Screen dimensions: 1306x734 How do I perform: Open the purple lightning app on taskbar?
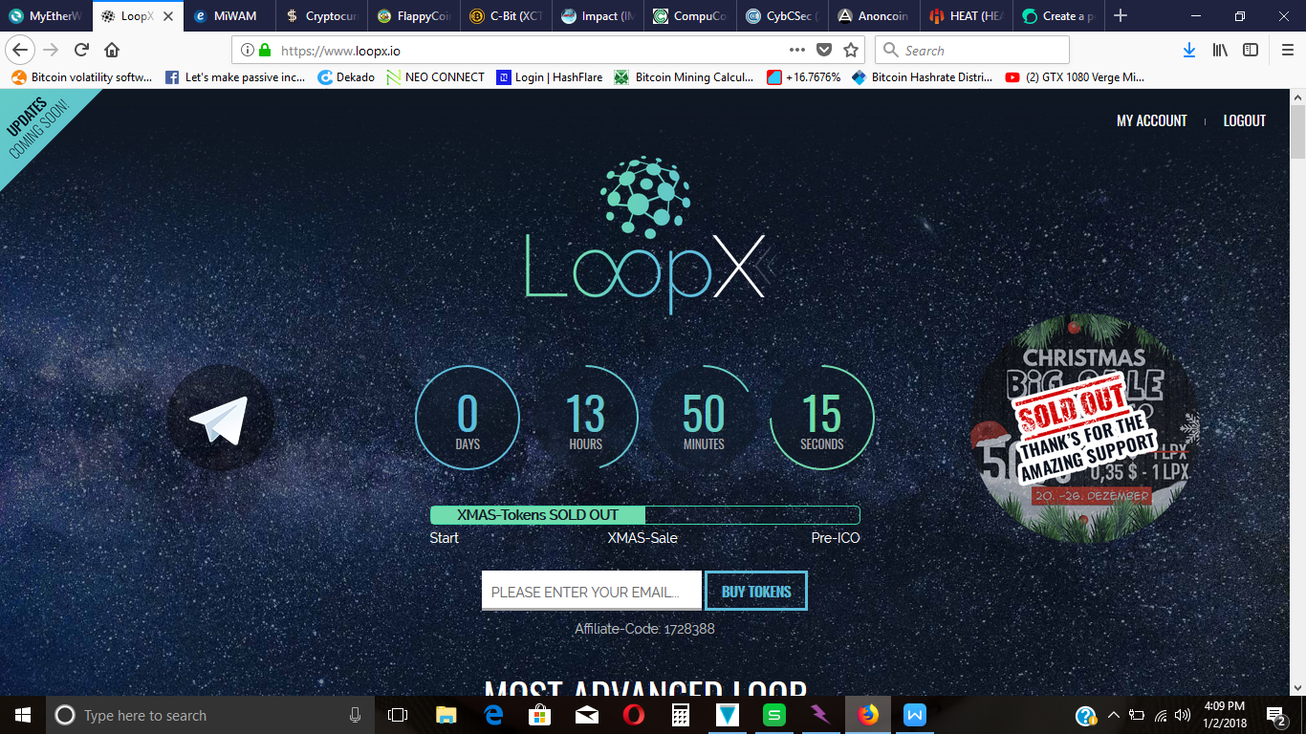coord(820,715)
